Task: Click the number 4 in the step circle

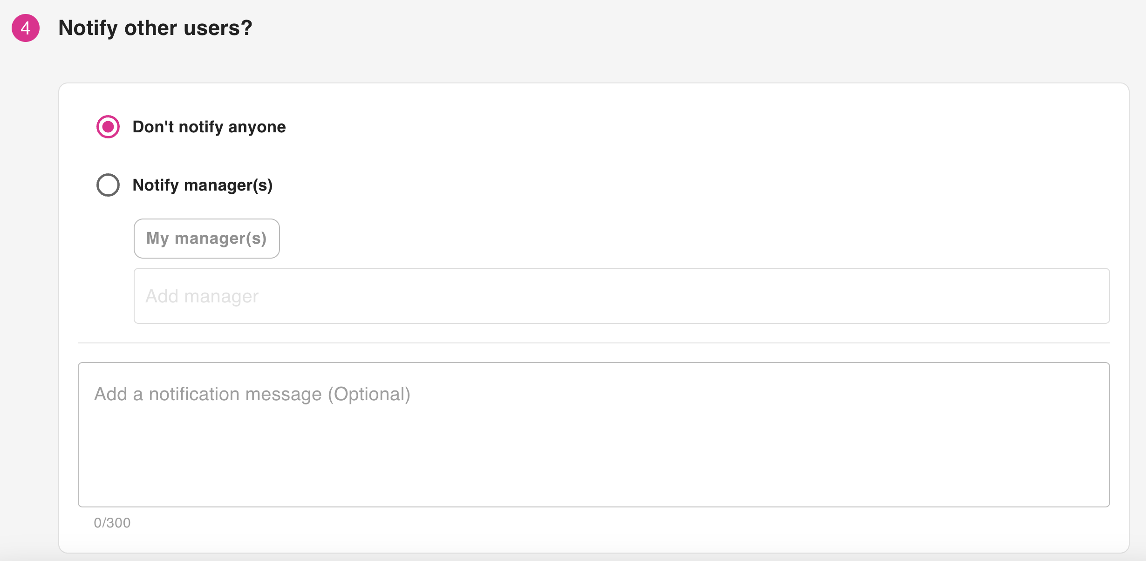Action: click(x=26, y=28)
